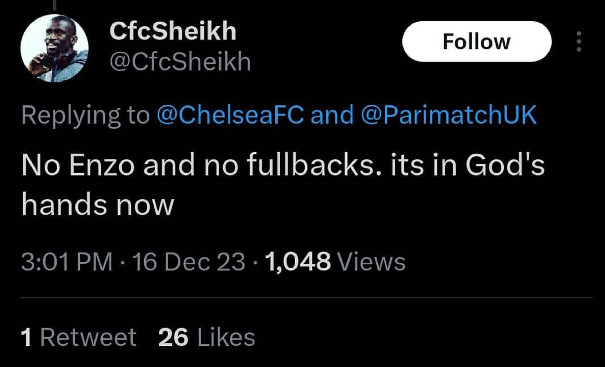605x367 pixels.
Task: Click the CfcSheikh profile avatar
Action: coord(54,48)
